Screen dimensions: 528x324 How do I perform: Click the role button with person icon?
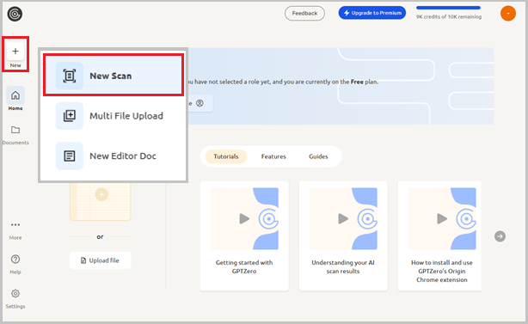200,103
